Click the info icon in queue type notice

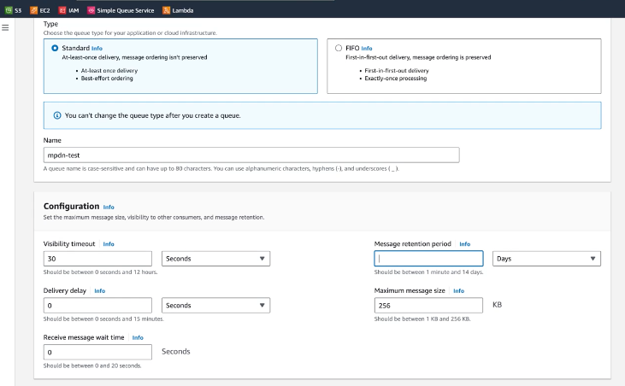click(57, 115)
